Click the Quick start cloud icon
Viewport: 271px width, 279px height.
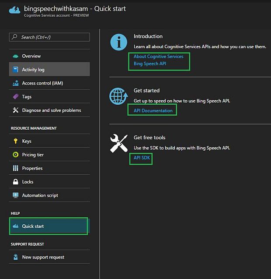tap(15, 226)
